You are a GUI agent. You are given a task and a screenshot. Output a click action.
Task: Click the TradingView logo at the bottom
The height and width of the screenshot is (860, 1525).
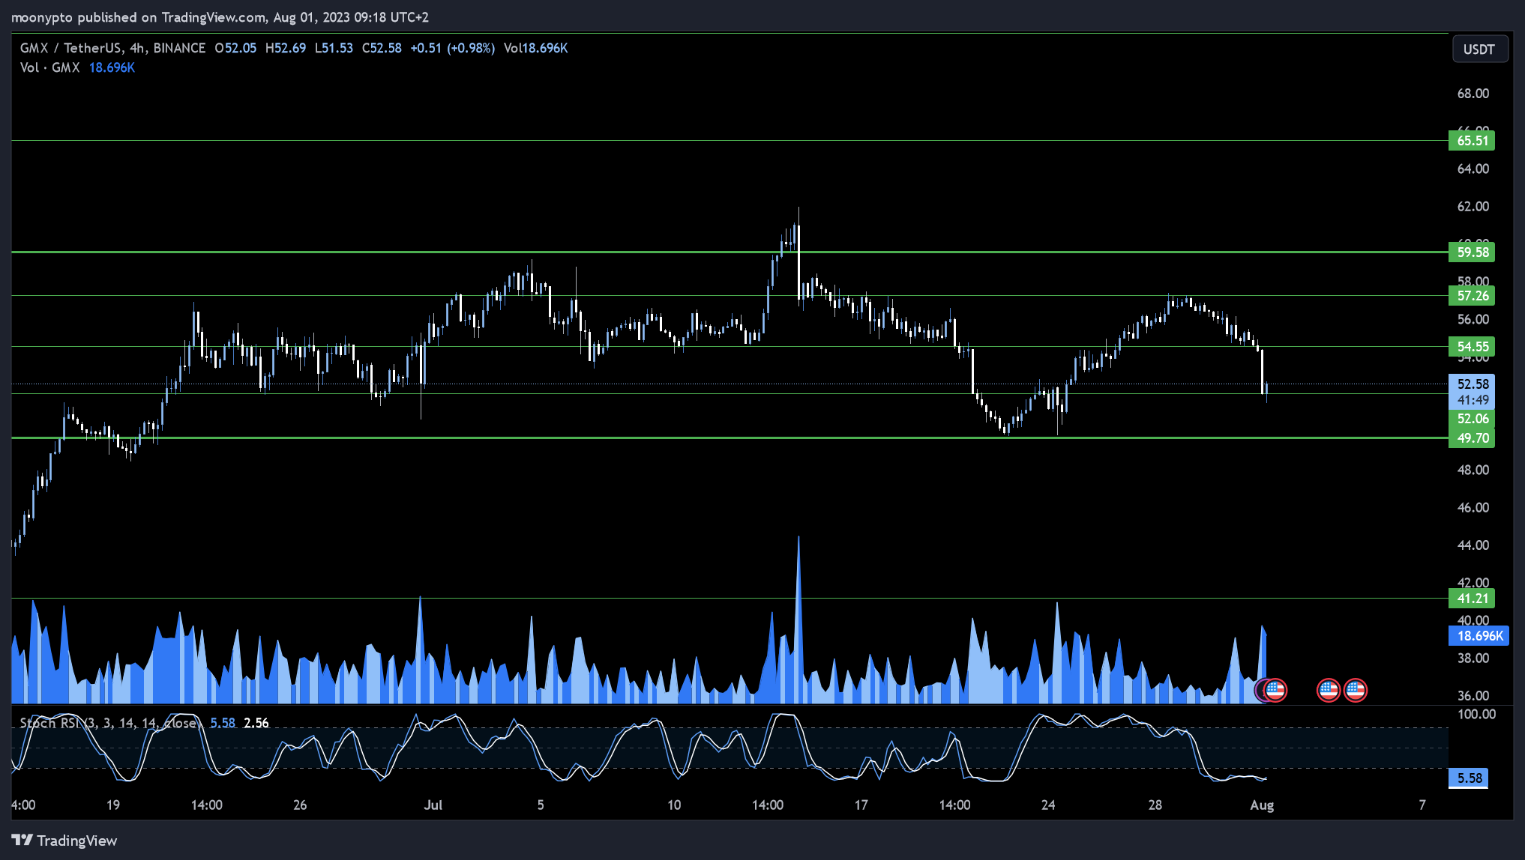[x=64, y=841]
